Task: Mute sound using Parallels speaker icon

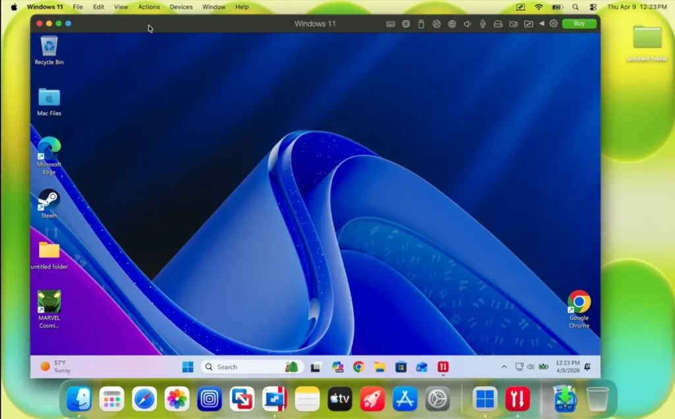Action: (467, 24)
